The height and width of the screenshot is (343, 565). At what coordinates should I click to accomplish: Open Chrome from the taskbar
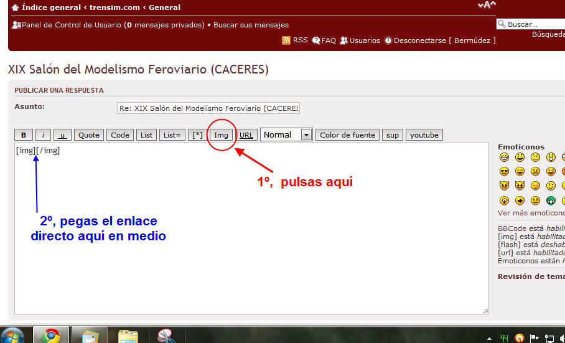[50, 336]
